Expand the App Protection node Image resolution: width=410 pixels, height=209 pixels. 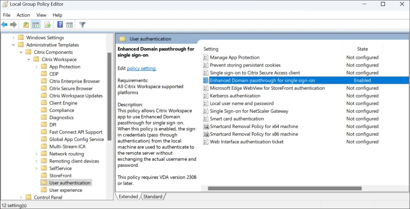point(36,67)
